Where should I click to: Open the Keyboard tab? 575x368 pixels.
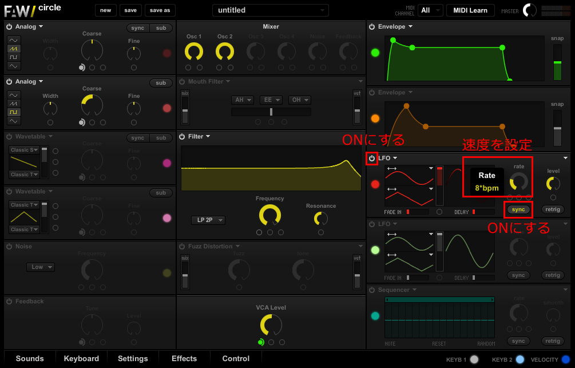[81, 359]
